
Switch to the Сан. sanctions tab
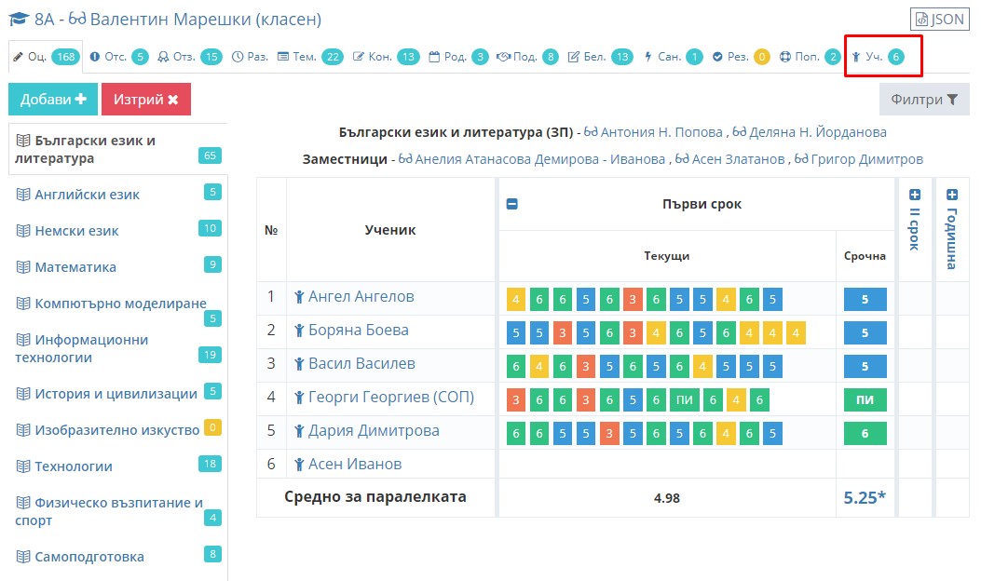point(674,57)
